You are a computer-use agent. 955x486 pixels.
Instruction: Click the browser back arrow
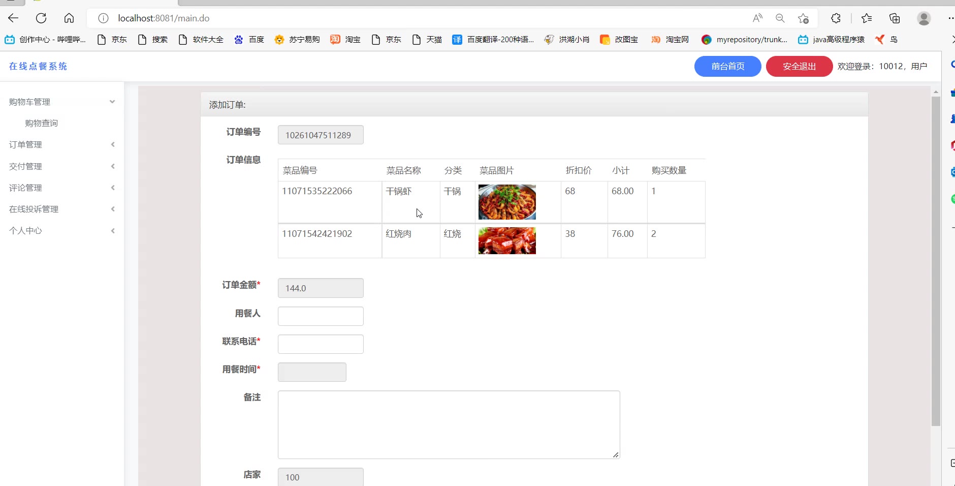point(13,18)
